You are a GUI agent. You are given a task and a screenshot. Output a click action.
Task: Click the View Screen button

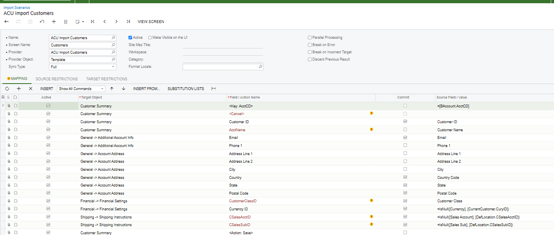tap(151, 22)
